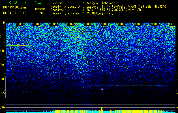The image size is (178, 113).
Task: Click the HROFFT 1.0.0 title text
Action: pyautogui.click(x=22, y=2)
